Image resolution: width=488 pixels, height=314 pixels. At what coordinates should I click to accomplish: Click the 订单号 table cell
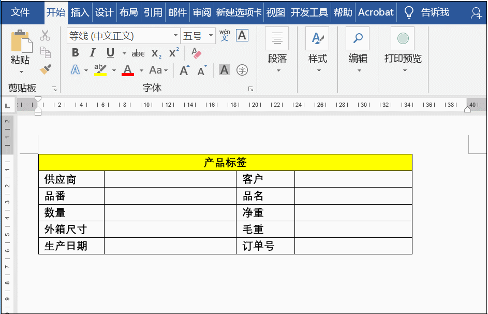click(x=265, y=246)
